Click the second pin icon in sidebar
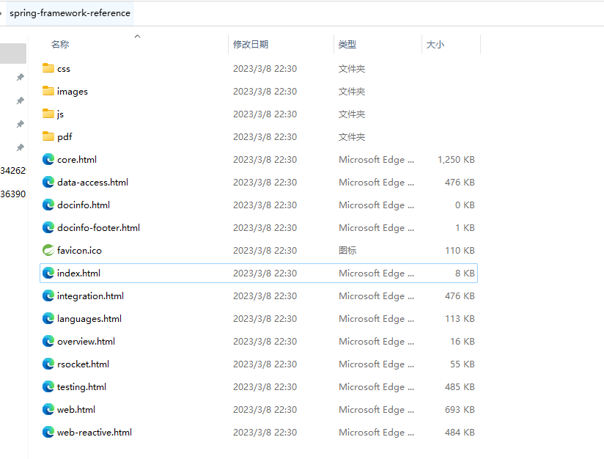 click(21, 100)
